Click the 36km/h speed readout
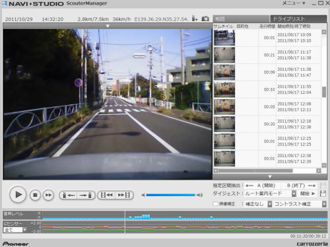The height and width of the screenshot is (247, 330). coord(121,19)
